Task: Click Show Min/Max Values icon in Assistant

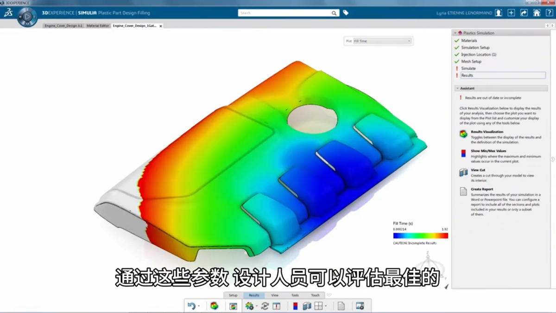Action: (463, 153)
